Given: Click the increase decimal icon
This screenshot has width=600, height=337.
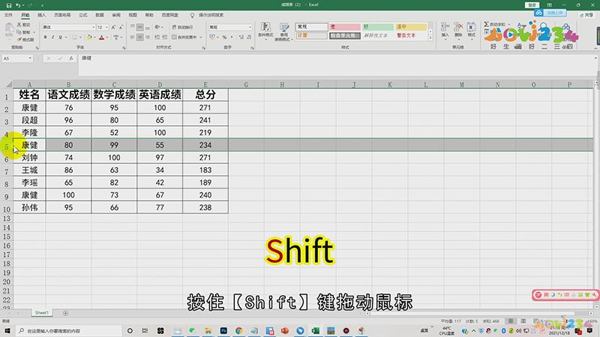Looking at the screenshot, I should pyautogui.click(x=241, y=37).
